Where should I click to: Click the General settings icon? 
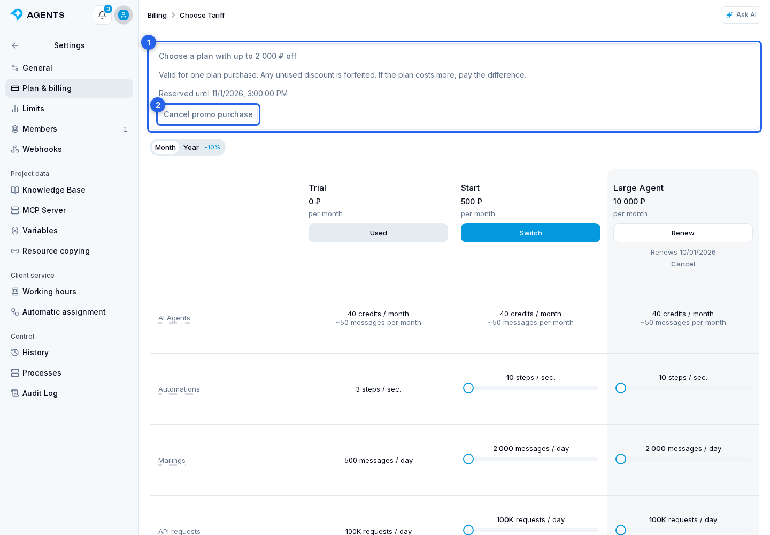coord(15,68)
